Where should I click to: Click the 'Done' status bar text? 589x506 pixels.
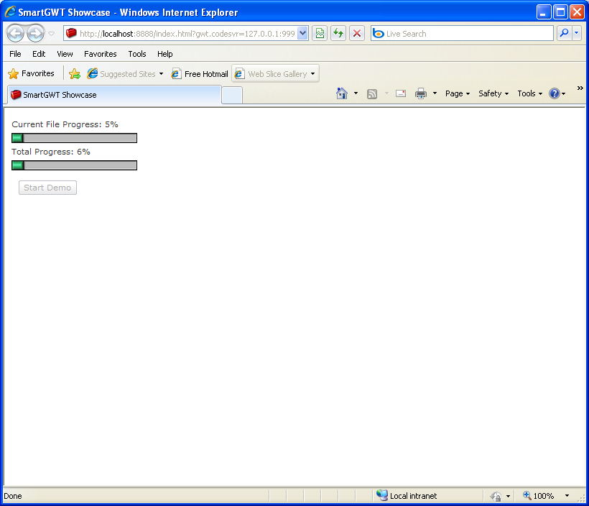click(x=13, y=496)
